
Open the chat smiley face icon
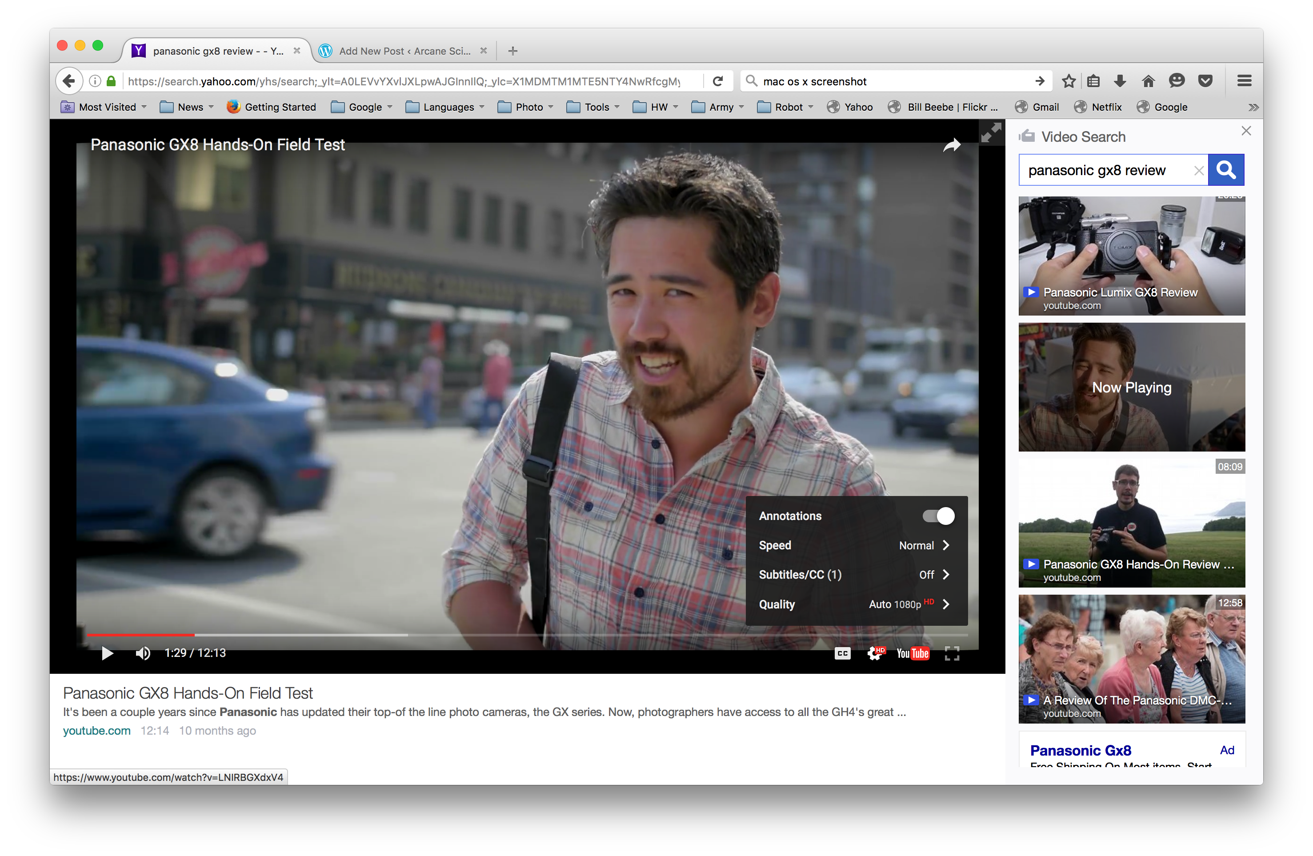pos(1177,81)
